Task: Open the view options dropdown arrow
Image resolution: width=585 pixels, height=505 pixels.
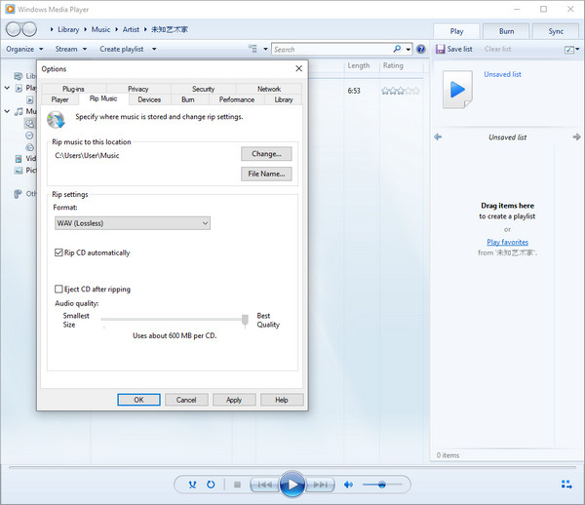Action: click(x=265, y=49)
